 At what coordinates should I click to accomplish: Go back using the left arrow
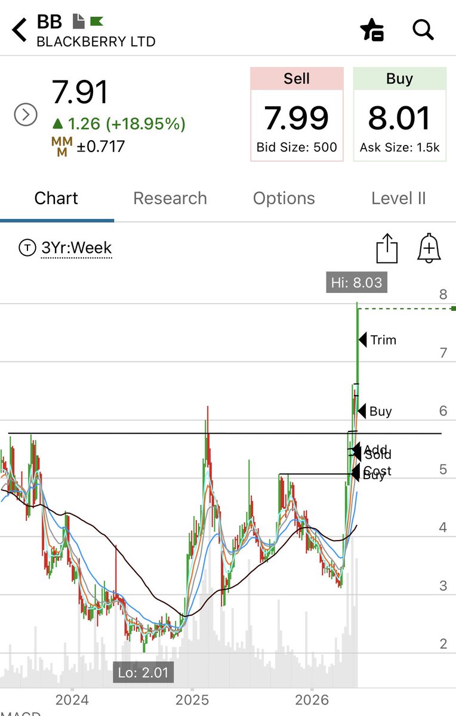[19, 30]
